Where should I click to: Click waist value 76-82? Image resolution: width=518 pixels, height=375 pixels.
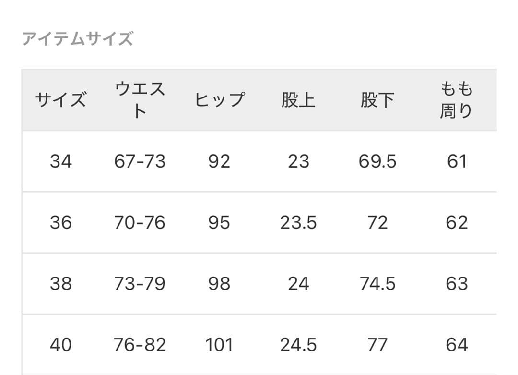tap(140, 345)
